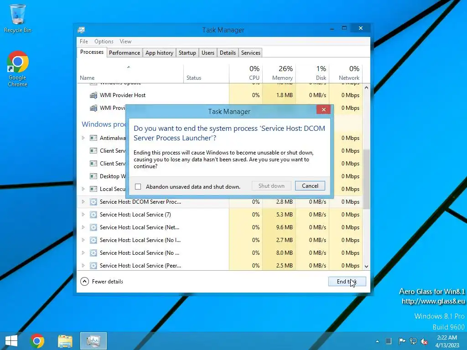Launch Chrome from the taskbar
The height and width of the screenshot is (350, 467).
click(37, 341)
